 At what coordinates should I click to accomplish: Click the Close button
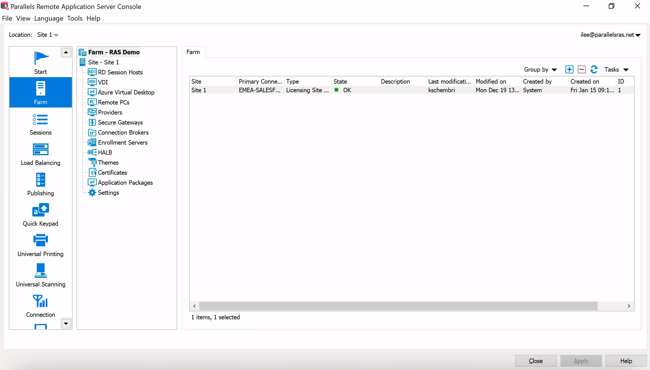pyautogui.click(x=536, y=361)
